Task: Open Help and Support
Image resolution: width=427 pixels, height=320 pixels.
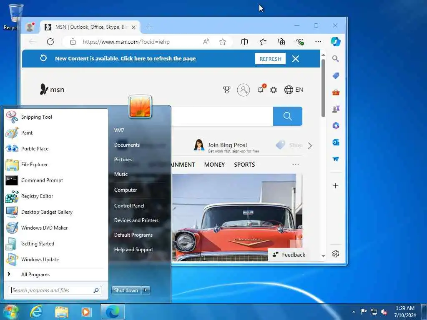Action: point(133,250)
